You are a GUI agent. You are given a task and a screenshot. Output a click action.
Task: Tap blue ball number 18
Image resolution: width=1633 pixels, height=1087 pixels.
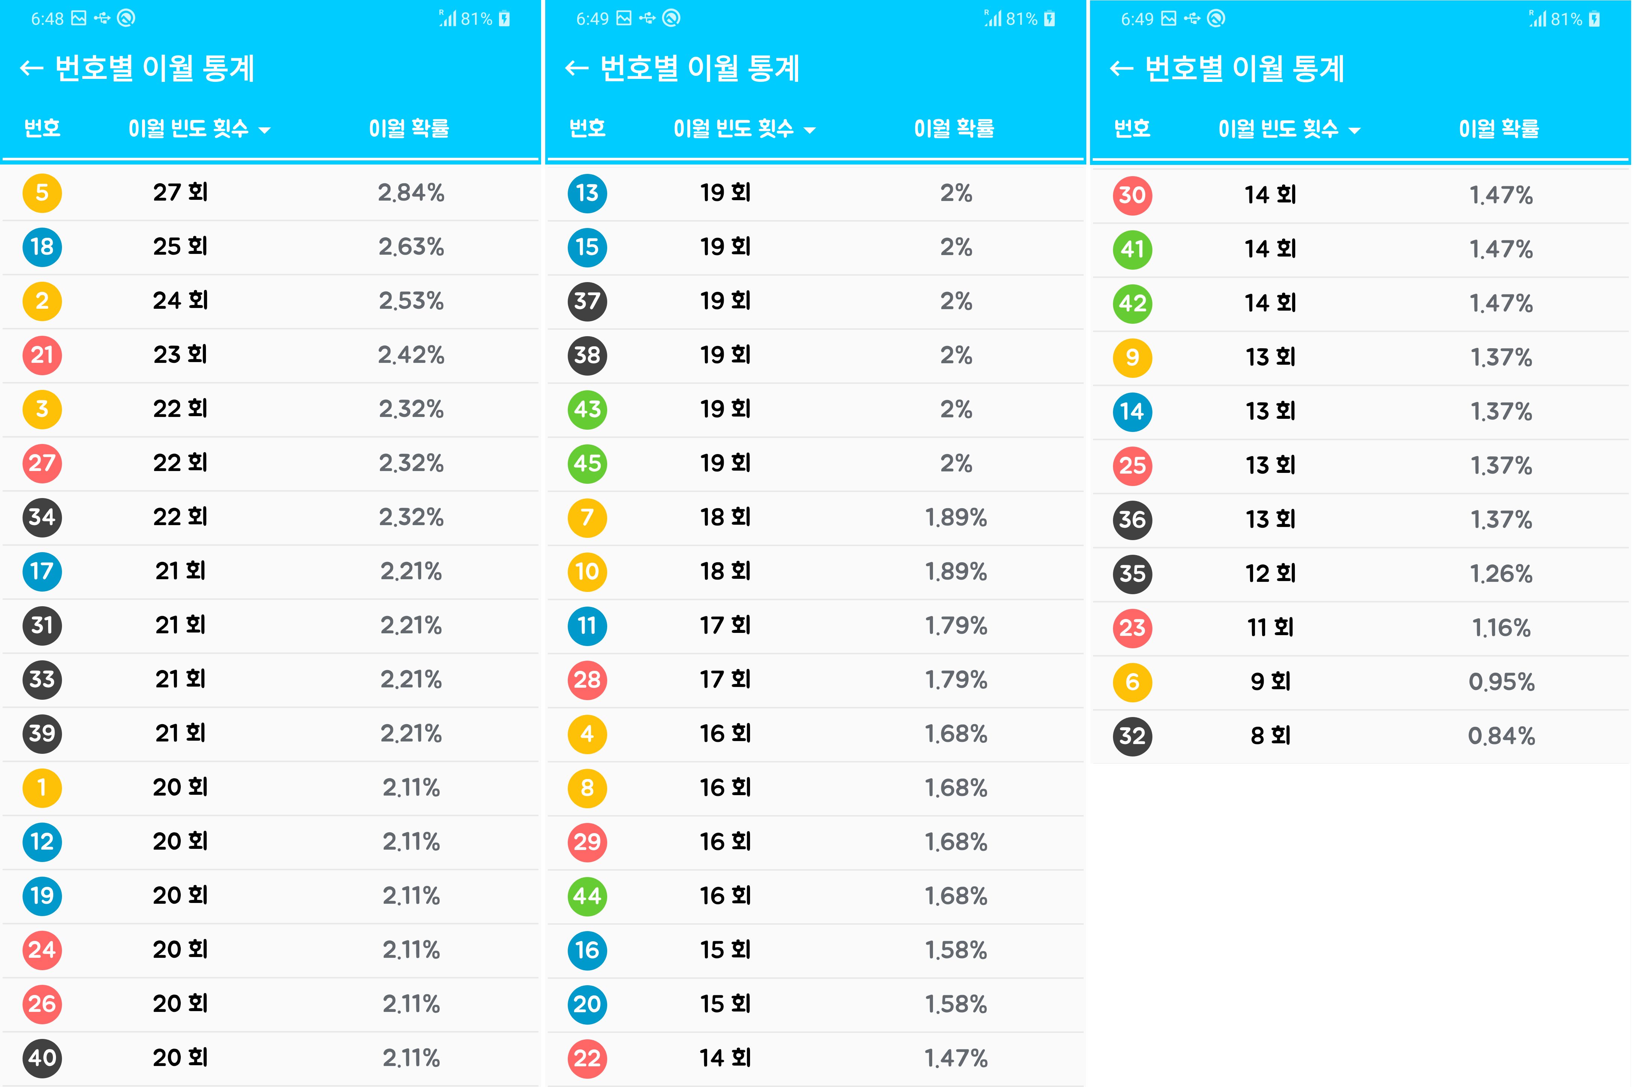pos(42,247)
